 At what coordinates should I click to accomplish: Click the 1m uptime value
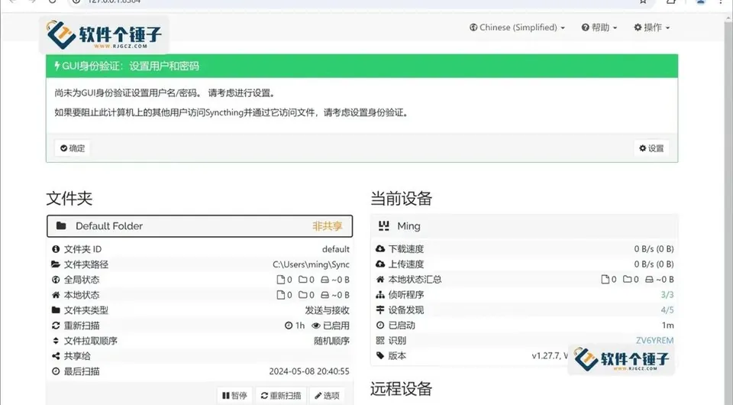[x=667, y=326]
